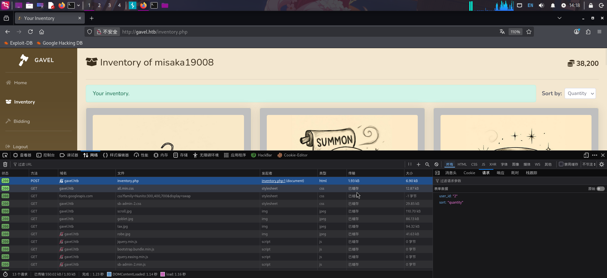The width and height of the screenshot is (607, 278).
Task: Add a new network request
Action: point(418,164)
